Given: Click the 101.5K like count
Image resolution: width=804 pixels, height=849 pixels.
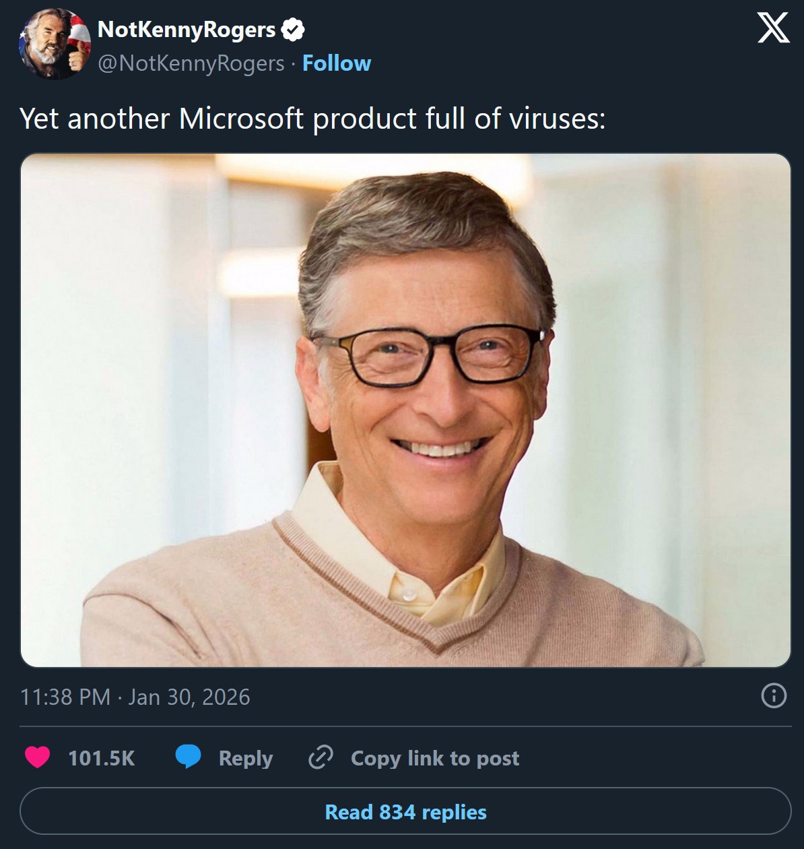Looking at the screenshot, I should tap(101, 758).
